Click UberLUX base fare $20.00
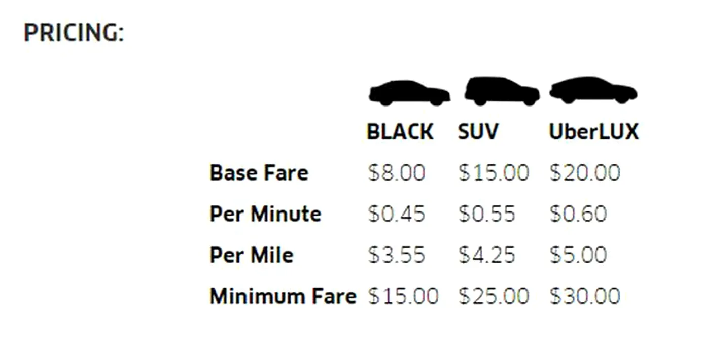This screenshot has height=355, width=702. click(x=584, y=173)
